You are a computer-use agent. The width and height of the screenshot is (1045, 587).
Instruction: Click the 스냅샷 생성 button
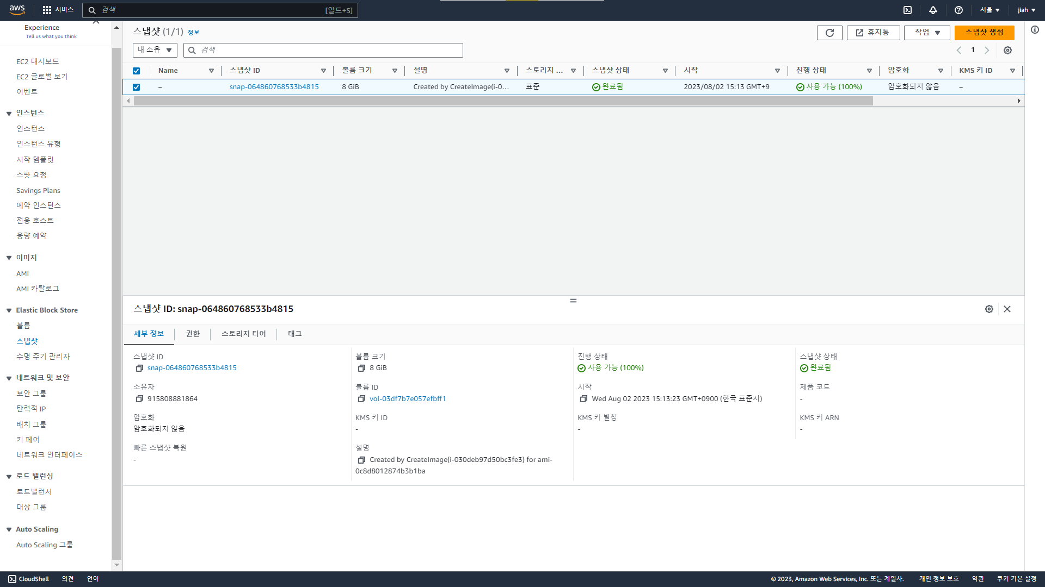click(x=984, y=33)
